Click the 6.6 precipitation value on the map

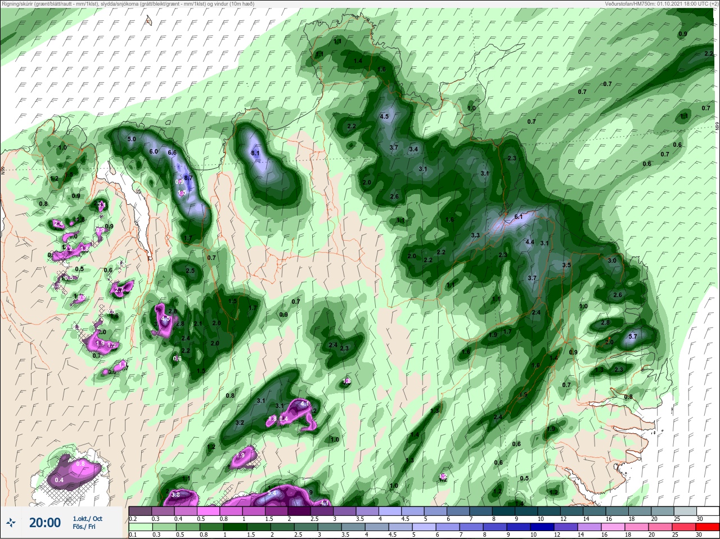click(172, 152)
